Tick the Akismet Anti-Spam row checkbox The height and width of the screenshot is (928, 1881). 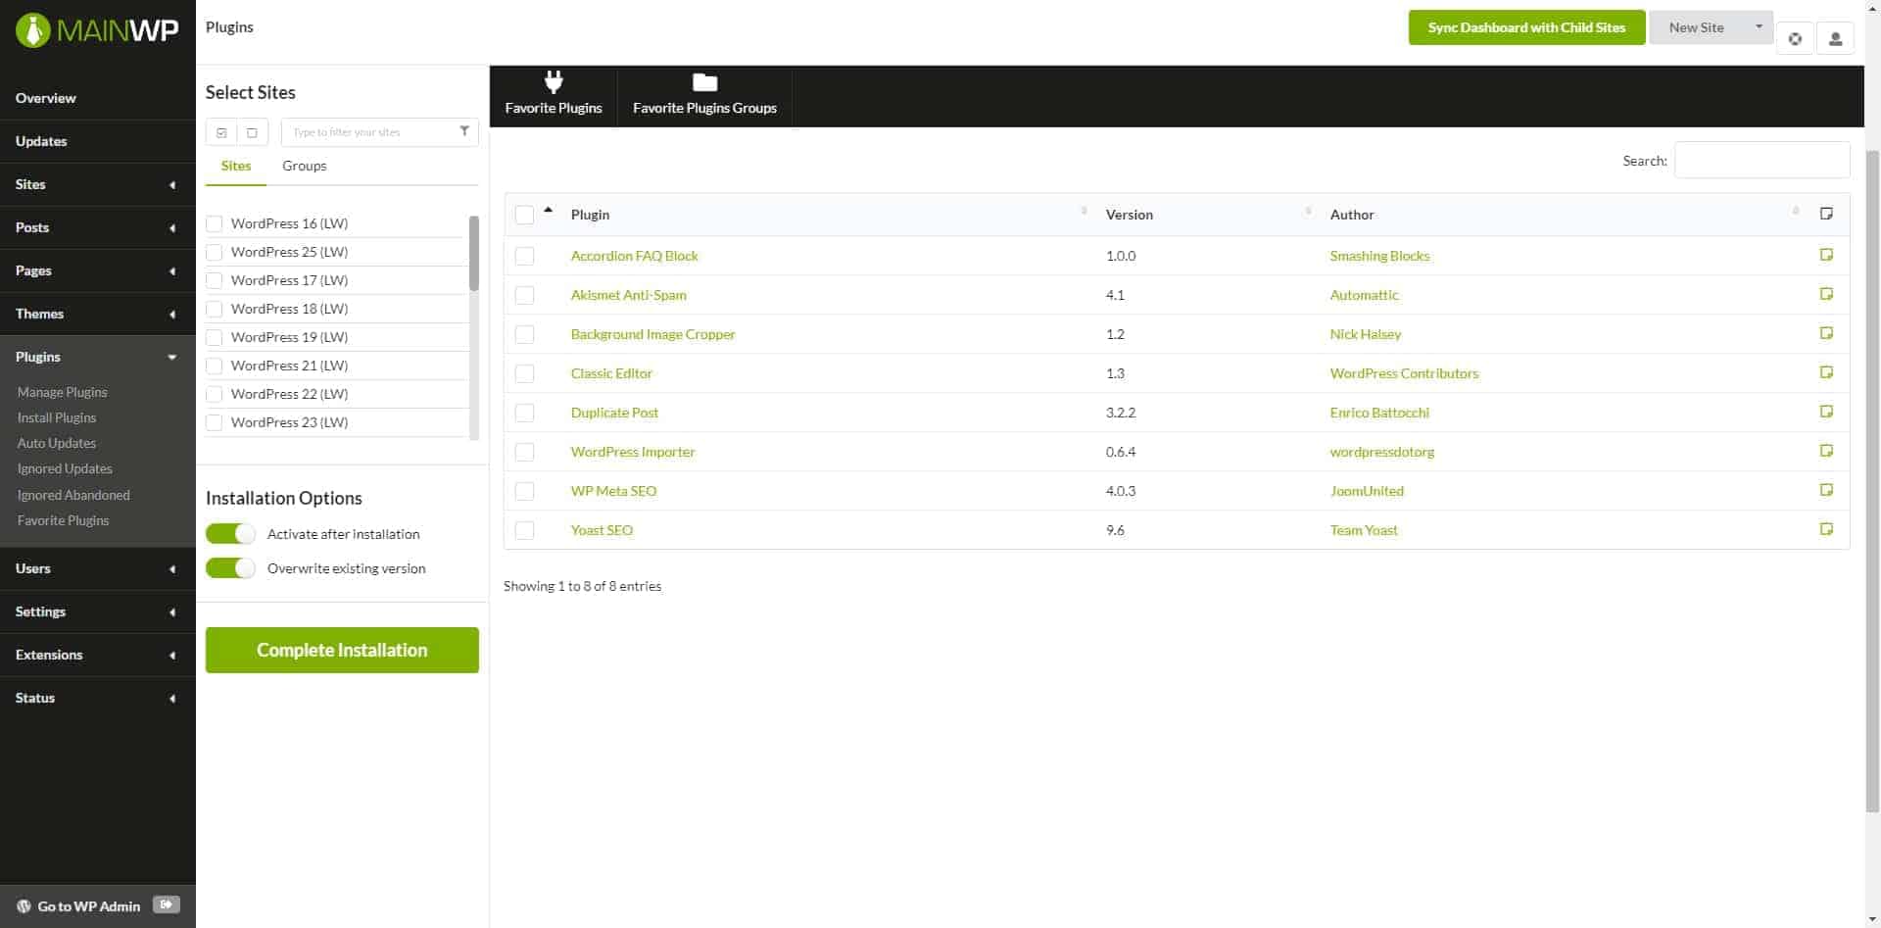pyautogui.click(x=525, y=295)
